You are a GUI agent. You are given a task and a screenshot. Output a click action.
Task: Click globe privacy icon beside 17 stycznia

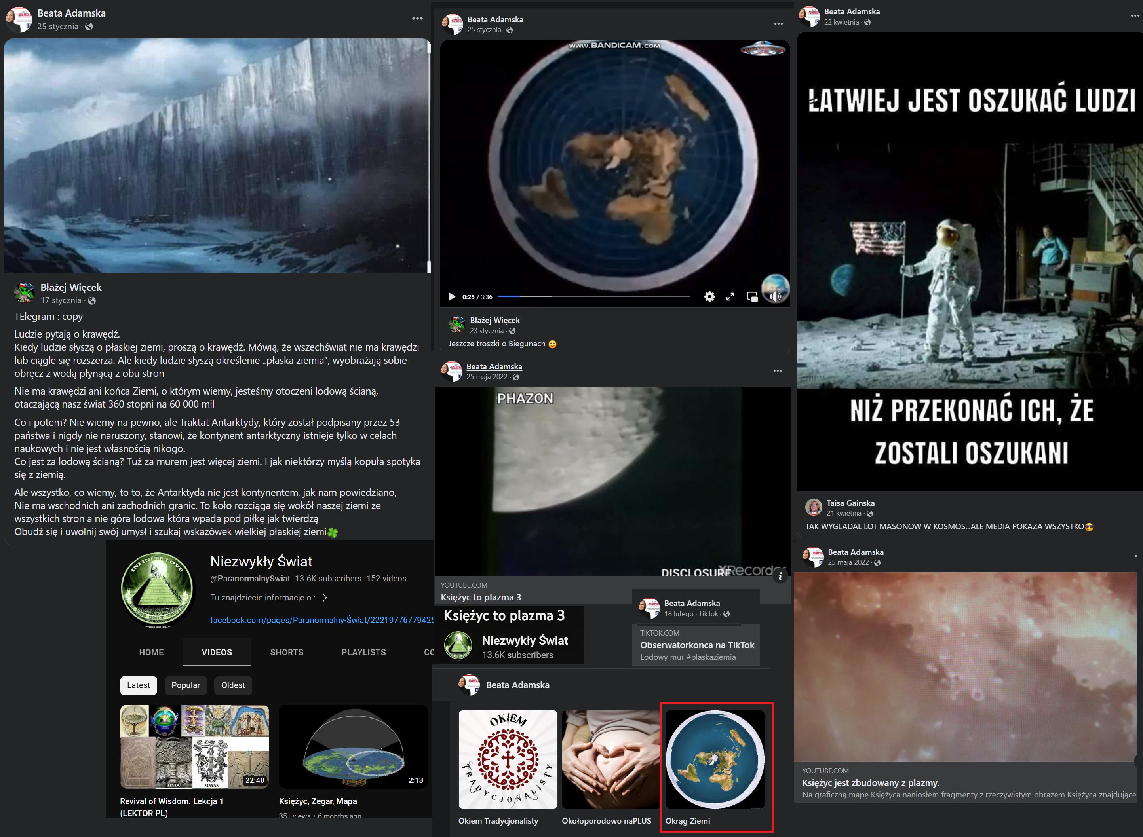(x=92, y=300)
